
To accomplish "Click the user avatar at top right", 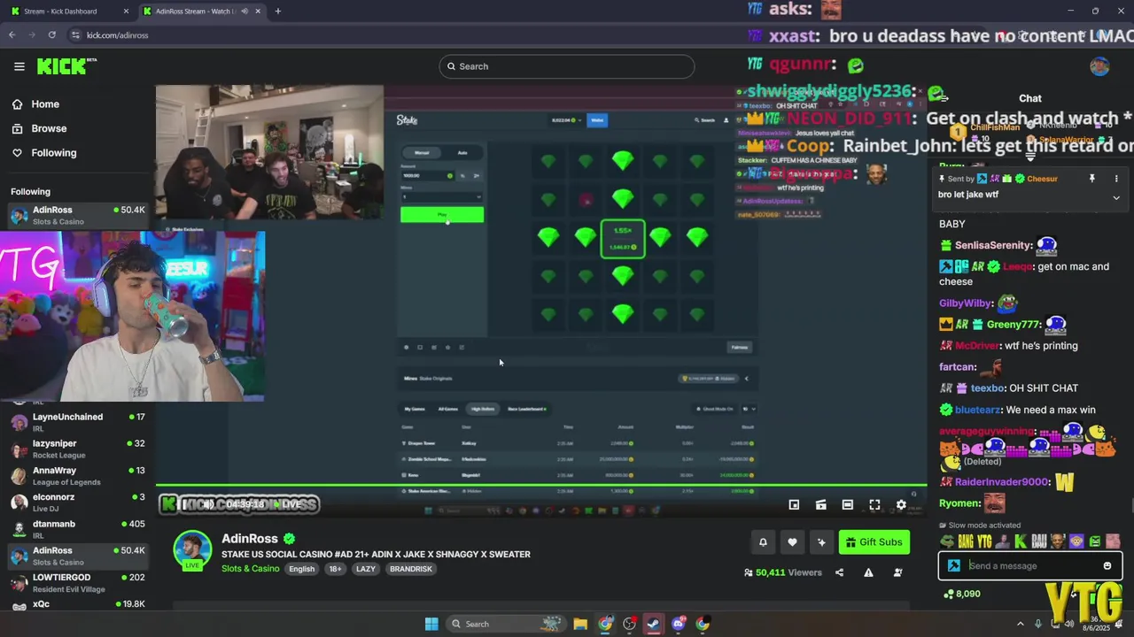I will 1099,66.
